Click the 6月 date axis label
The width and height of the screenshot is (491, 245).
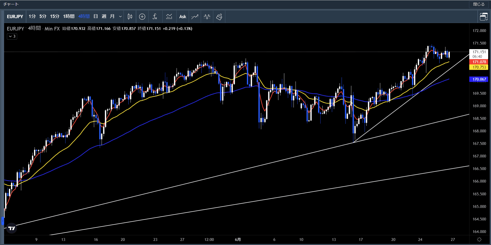238,240
